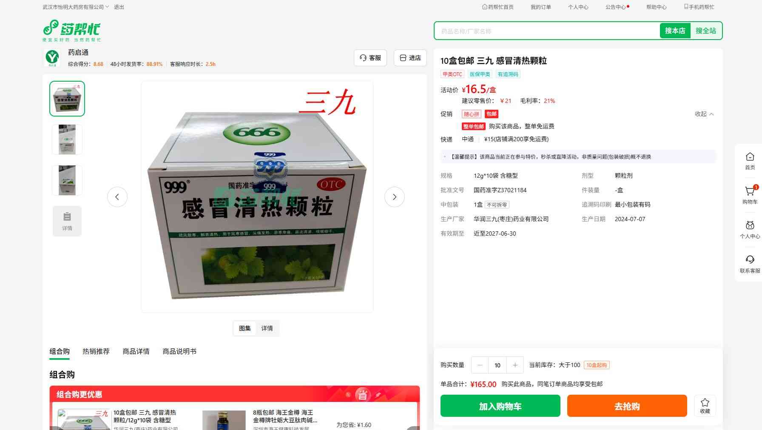Viewport: 762px width, 430px height.
Task: Show next product image arrow
Action: coord(394,197)
